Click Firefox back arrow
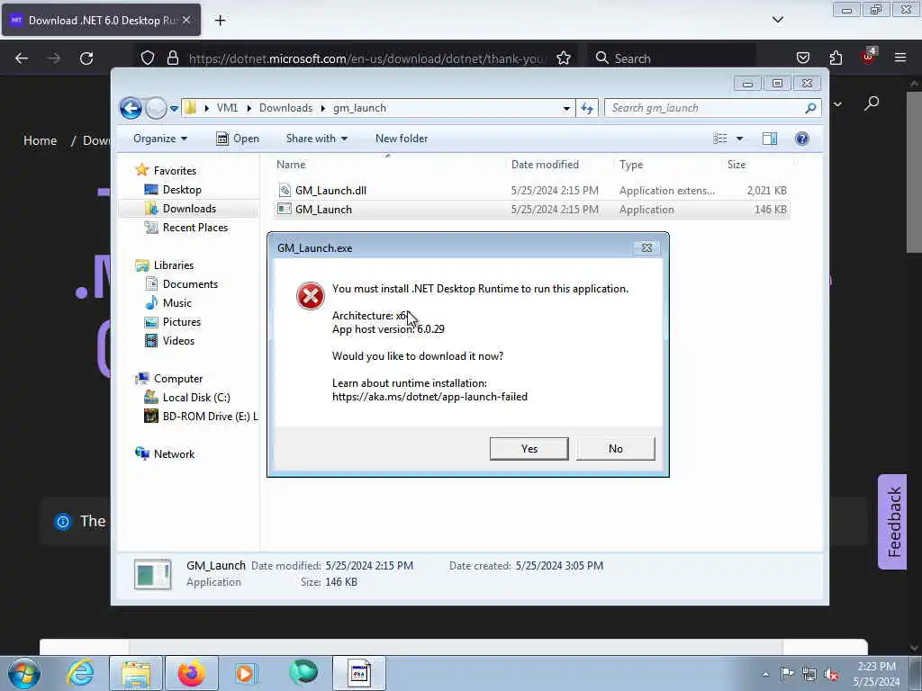This screenshot has width=922, height=691. 22,58
